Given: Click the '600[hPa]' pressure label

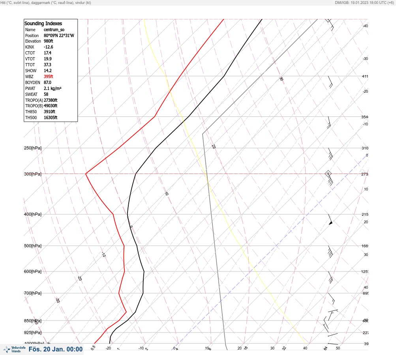Looking at the screenshot, I should 33,271.
